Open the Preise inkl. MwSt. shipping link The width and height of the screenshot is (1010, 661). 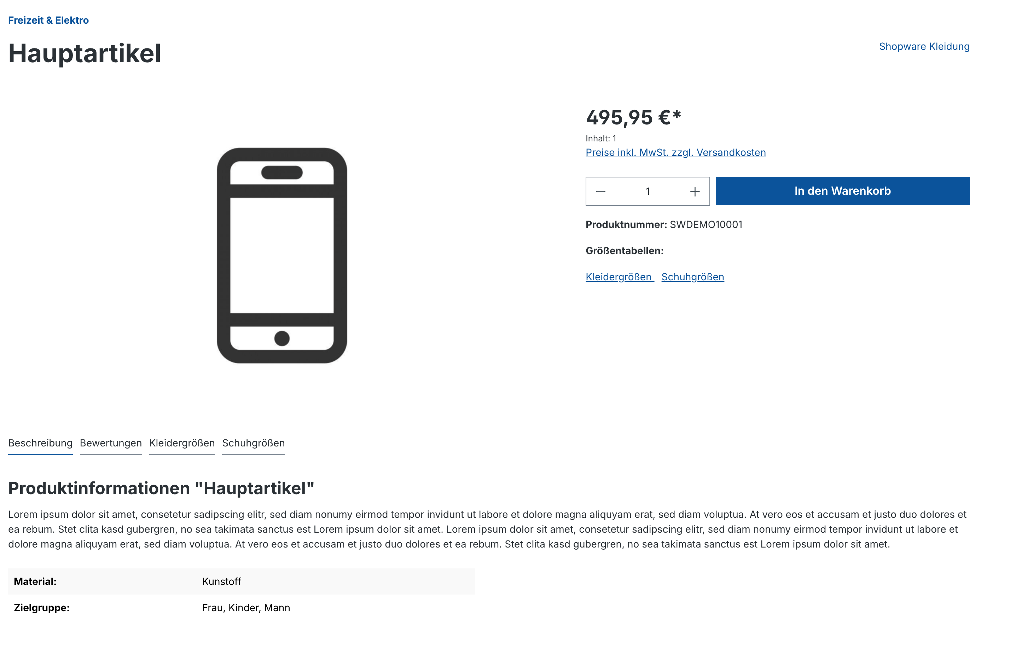pyautogui.click(x=675, y=153)
